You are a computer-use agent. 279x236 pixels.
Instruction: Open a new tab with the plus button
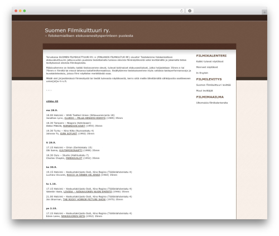(264, 12)
